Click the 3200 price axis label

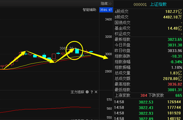click(108, 37)
